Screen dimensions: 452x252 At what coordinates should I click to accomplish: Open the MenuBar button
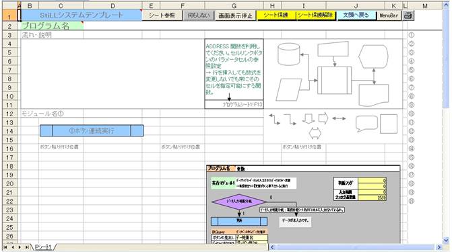(389, 15)
